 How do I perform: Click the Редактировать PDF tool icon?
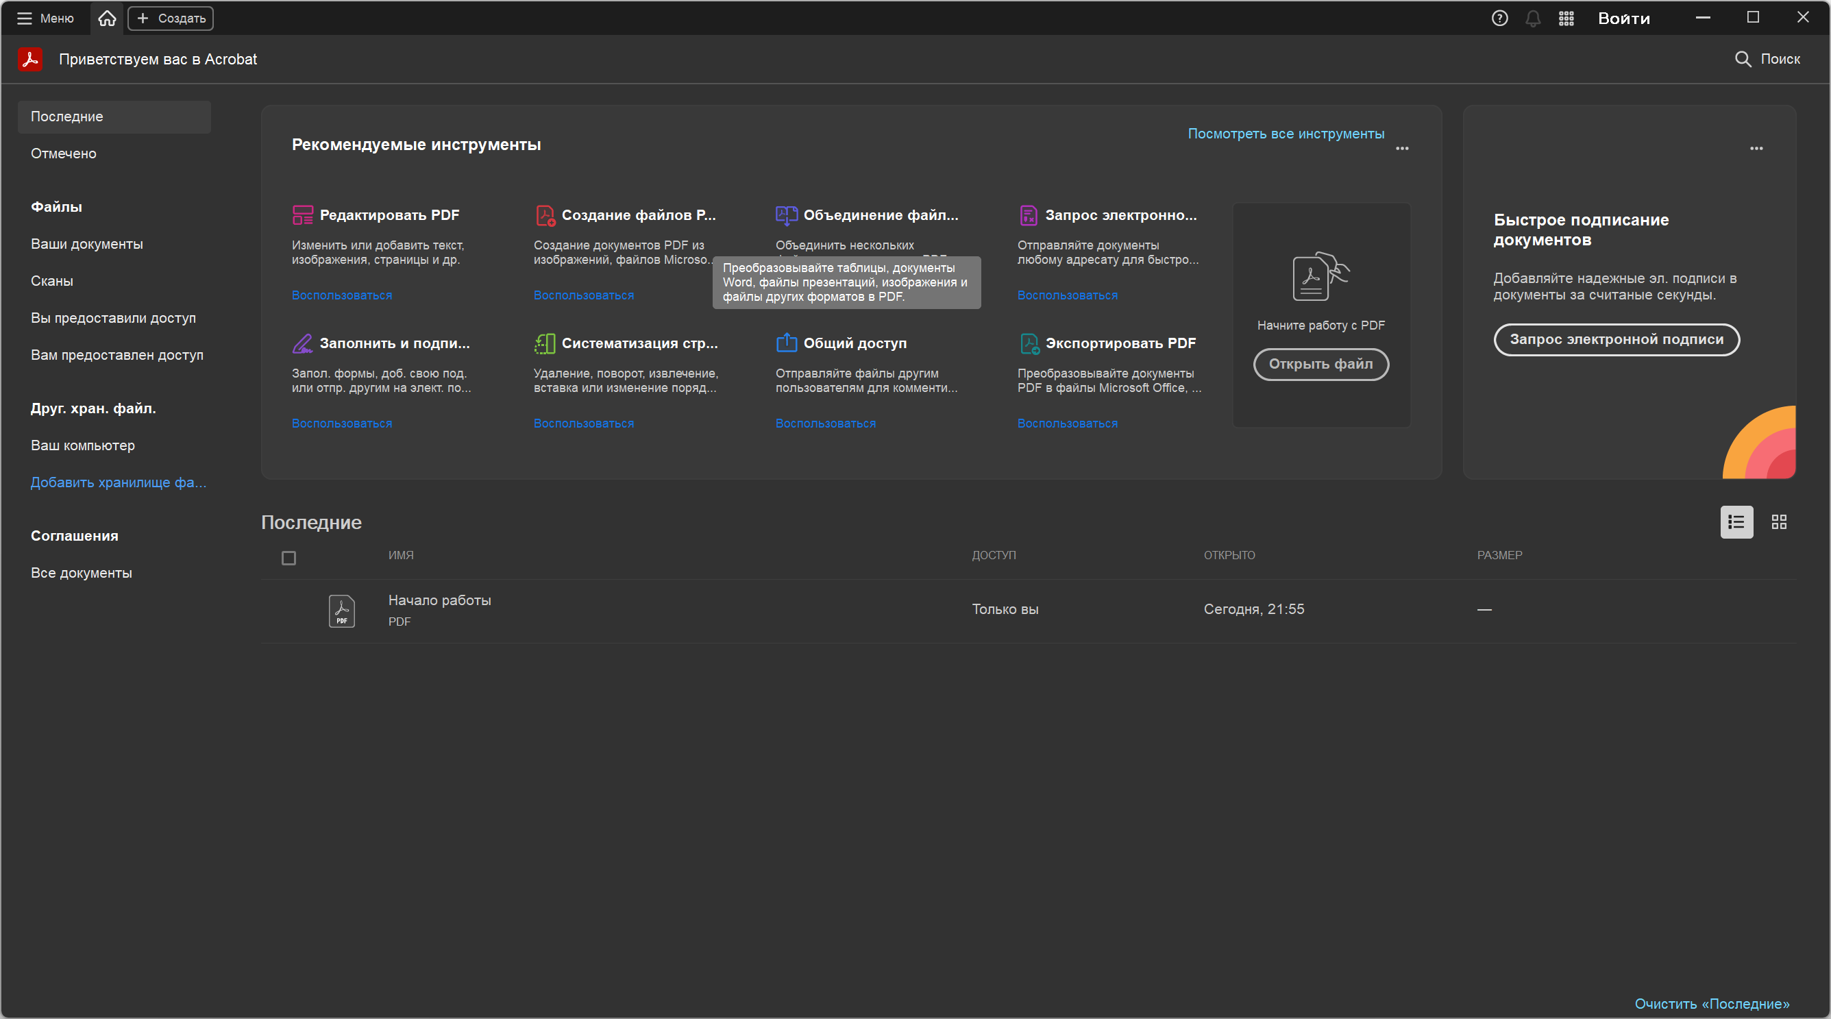pos(303,214)
